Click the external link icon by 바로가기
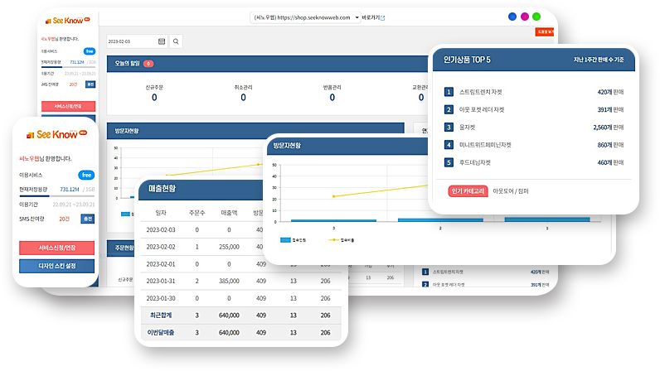The width and height of the screenshot is (660, 371). pos(382,17)
